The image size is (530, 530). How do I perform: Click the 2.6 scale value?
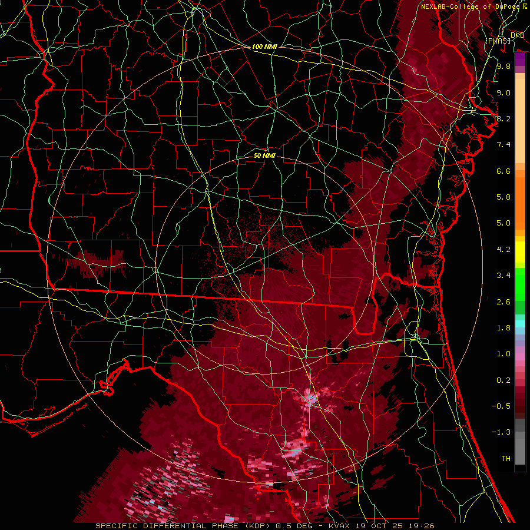point(503,302)
